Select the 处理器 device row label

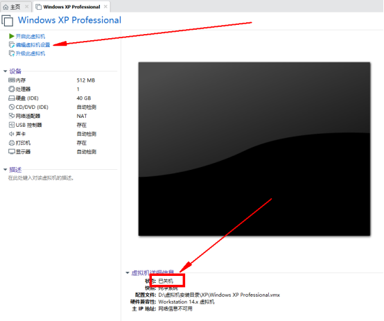point(23,89)
